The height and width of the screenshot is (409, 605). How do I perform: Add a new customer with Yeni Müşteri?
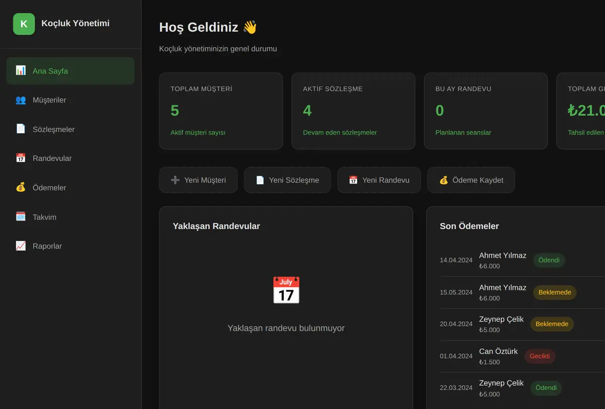(198, 180)
